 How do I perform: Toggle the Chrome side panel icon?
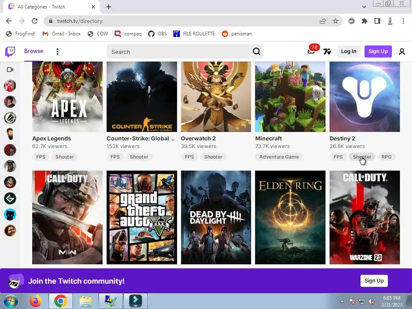[377, 21]
